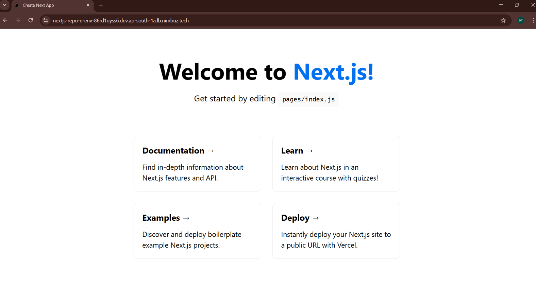Expand the tab search dropdown

pos(5,5)
